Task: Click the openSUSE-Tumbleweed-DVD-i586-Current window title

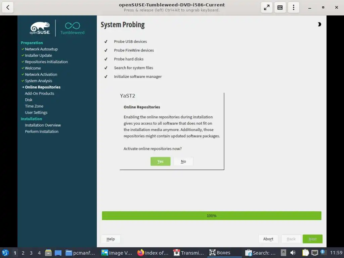Action: pyautogui.click(x=172, y=5)
